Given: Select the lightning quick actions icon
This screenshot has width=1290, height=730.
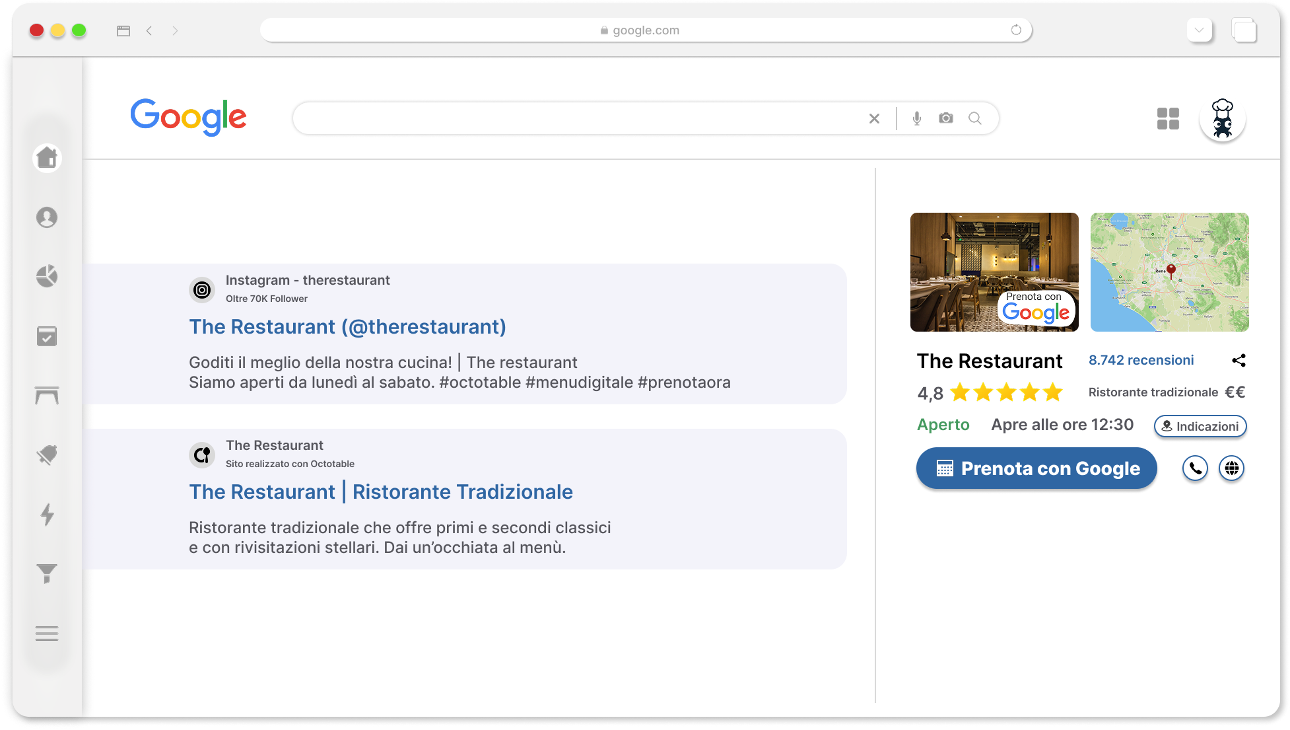Looking at the screenshot, I should point(47,515).
